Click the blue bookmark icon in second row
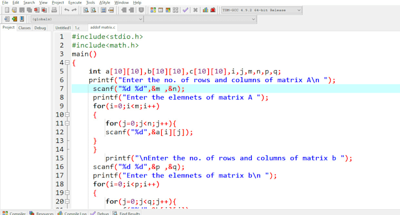 point(22,19)
